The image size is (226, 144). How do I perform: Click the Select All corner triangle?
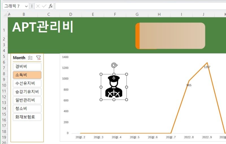coord(5,14)
